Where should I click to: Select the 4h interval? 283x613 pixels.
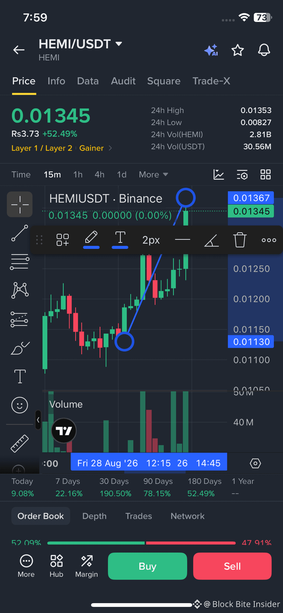(99, 175)
